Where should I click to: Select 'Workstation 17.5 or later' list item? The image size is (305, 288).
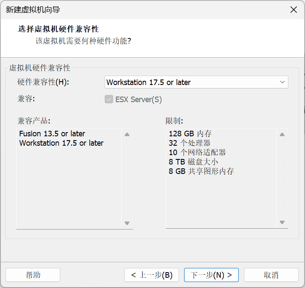pyautogui.click(x=61, y=143)
